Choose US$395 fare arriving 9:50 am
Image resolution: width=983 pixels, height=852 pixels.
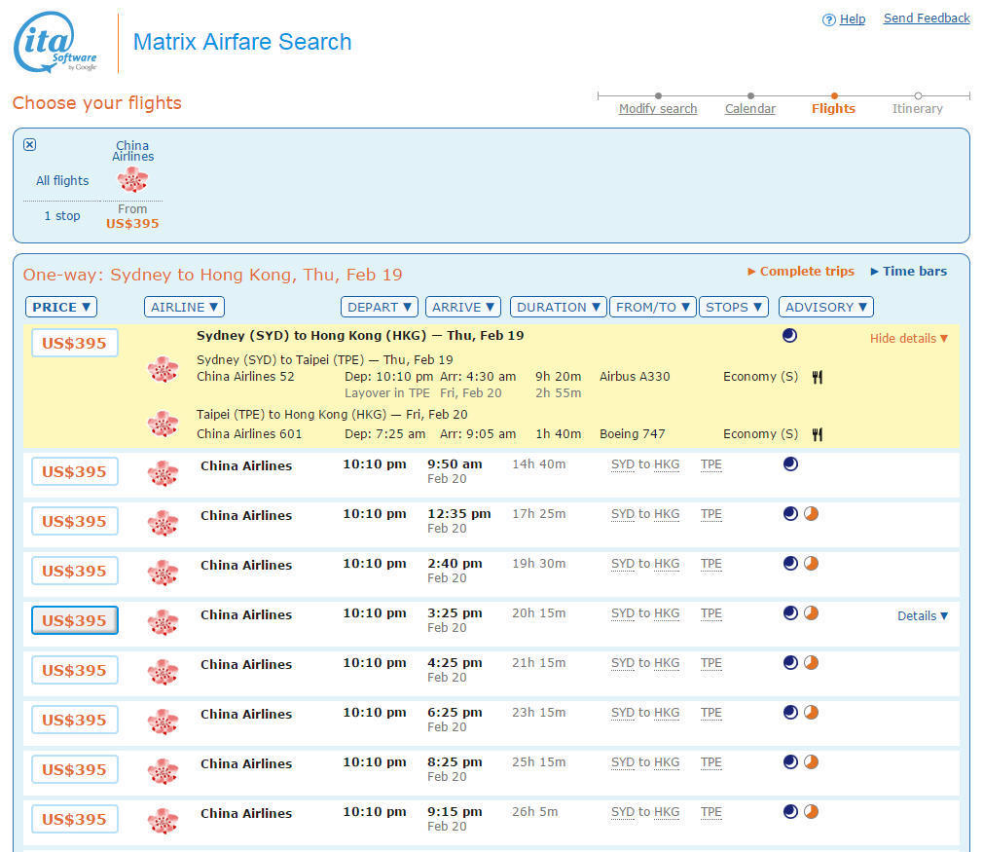75,472
